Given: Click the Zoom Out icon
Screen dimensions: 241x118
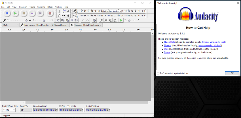Looking at the screenshot, I should pos(106,20).
